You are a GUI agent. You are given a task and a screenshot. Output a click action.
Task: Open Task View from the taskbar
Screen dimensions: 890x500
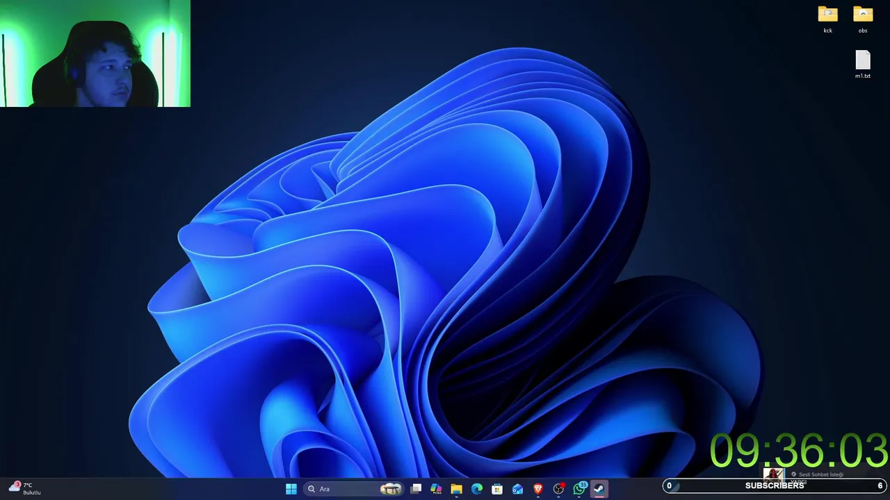click(x=416, y=489)
